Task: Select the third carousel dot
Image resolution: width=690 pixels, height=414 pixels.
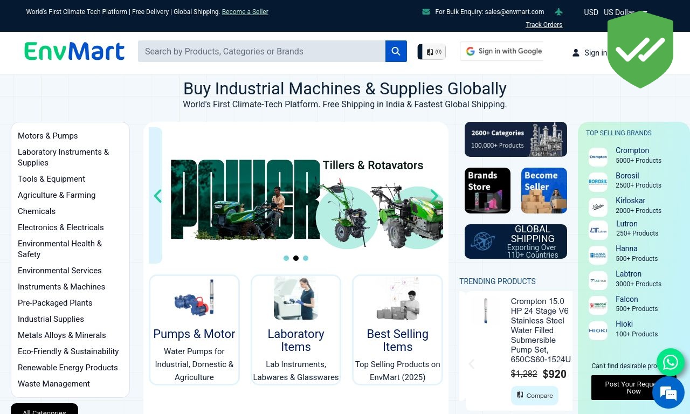Action: click(306, 258)
